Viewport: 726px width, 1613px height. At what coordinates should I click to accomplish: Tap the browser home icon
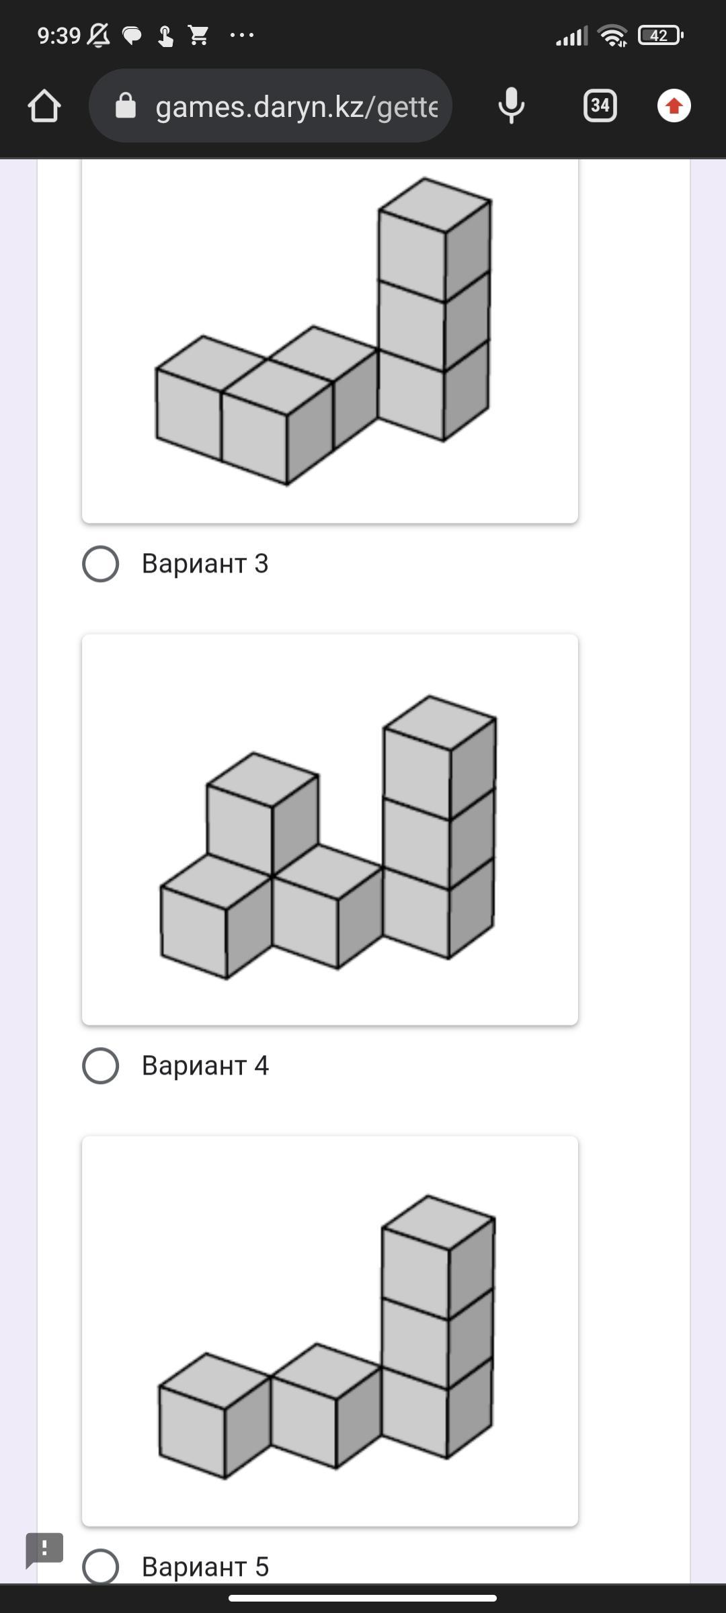click(x=44, y=106)
